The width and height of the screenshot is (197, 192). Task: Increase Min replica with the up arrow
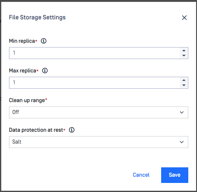pos(184,51)
